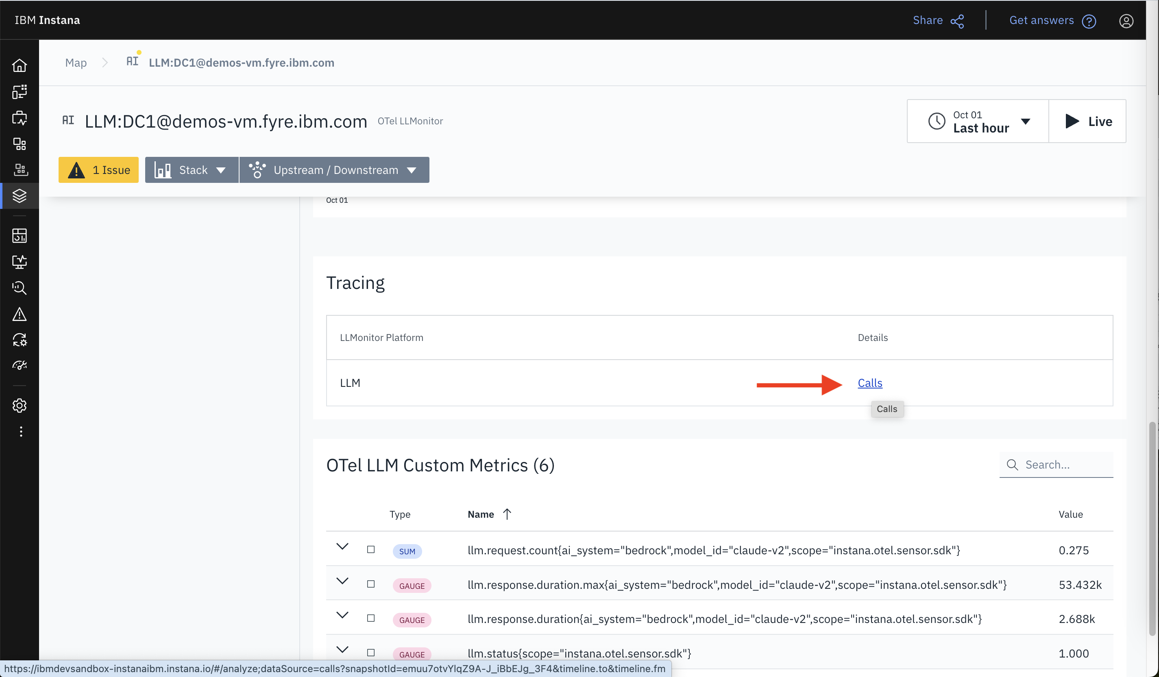Screen dimensions: 1159x677
Task: Expand the llm.request.count metric row
Action: pos(342,547)
